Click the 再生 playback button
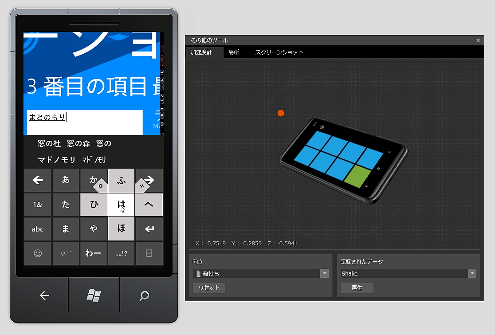The width and height of the screenshot is (495, 335). (x=357, y=288)
